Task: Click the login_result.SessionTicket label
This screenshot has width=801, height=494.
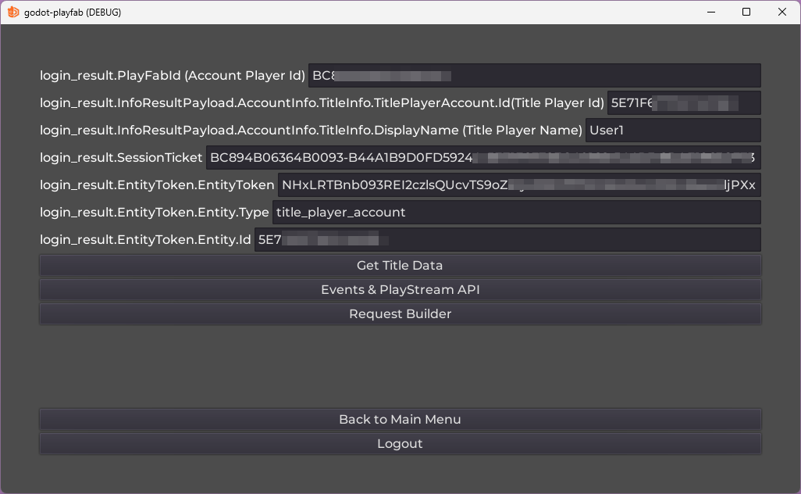Action: pyautogui.click(x=121, y=158)
